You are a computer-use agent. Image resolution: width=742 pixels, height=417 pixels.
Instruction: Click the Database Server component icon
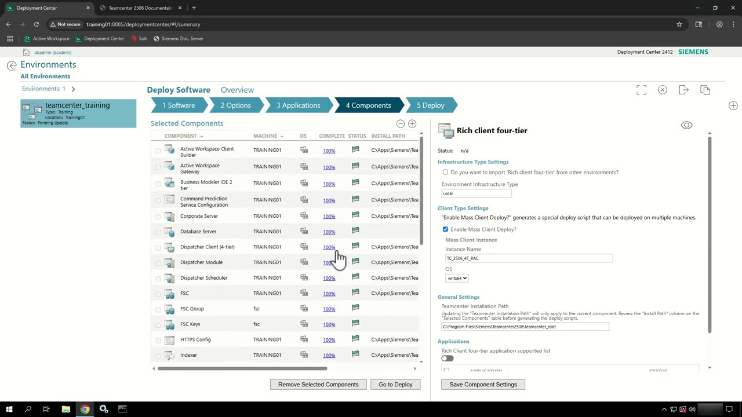point(169,232)
